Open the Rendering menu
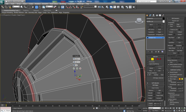Screen dimensions: 186x112 (63, 4)
